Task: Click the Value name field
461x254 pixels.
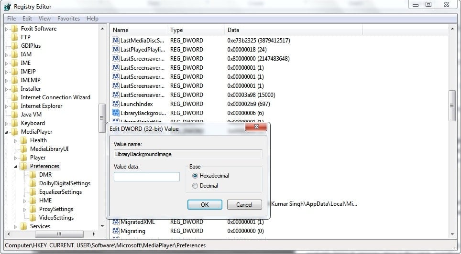Action: [188, 154]
